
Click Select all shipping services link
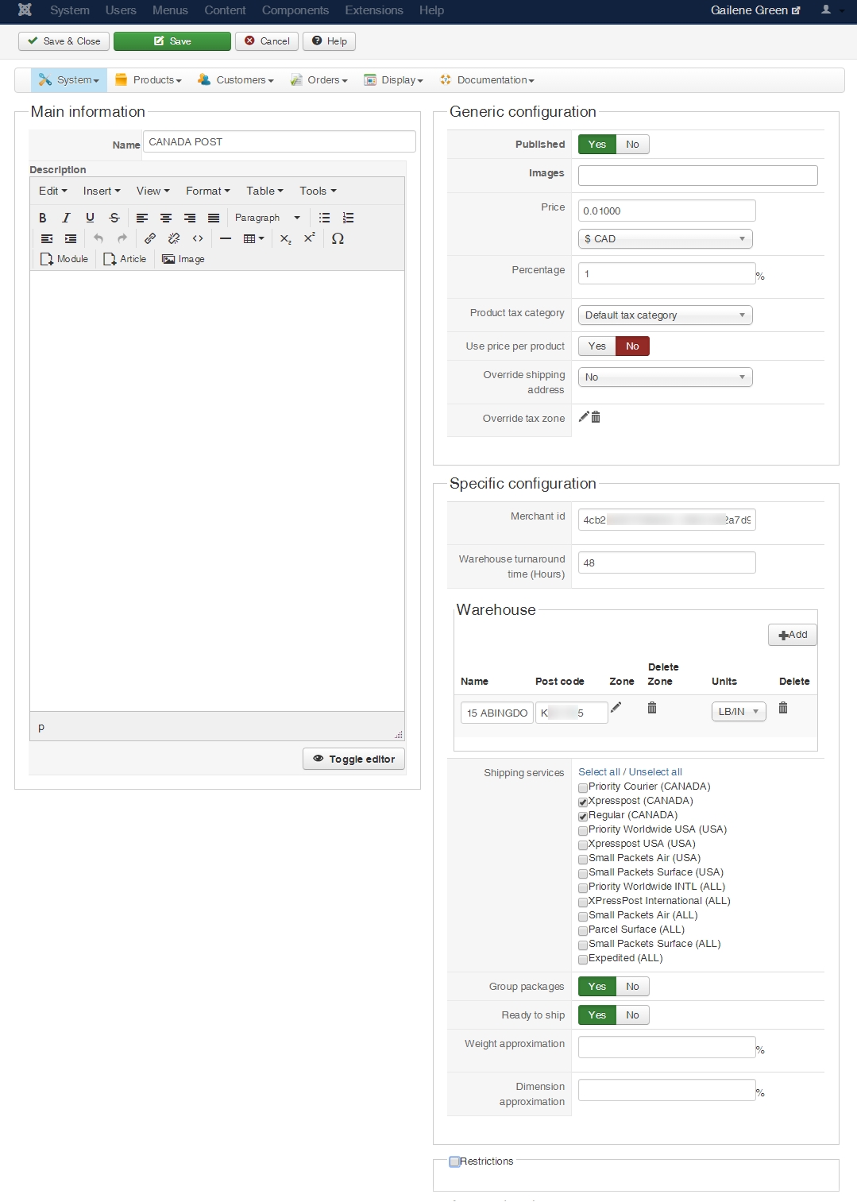pos(599,772)
